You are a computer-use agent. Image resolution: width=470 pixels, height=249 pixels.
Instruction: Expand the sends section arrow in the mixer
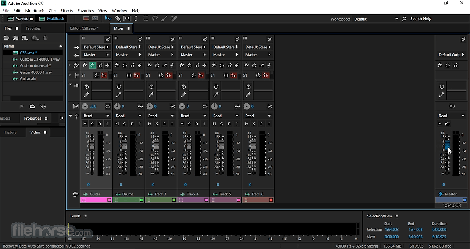point(71,75)
